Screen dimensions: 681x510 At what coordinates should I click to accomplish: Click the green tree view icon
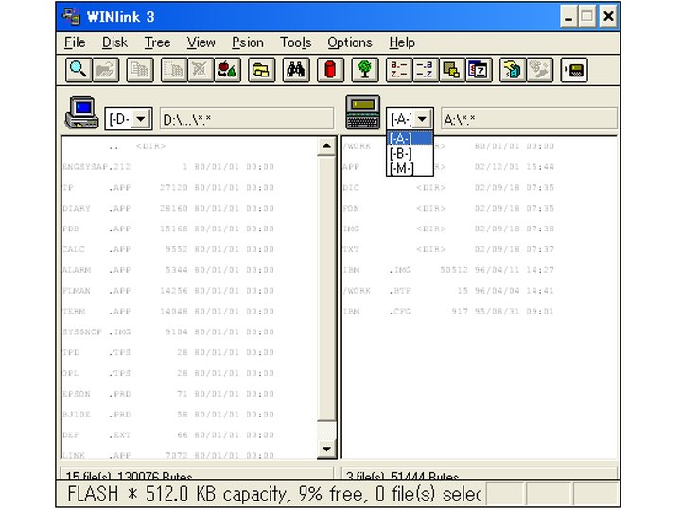point(365,70)
